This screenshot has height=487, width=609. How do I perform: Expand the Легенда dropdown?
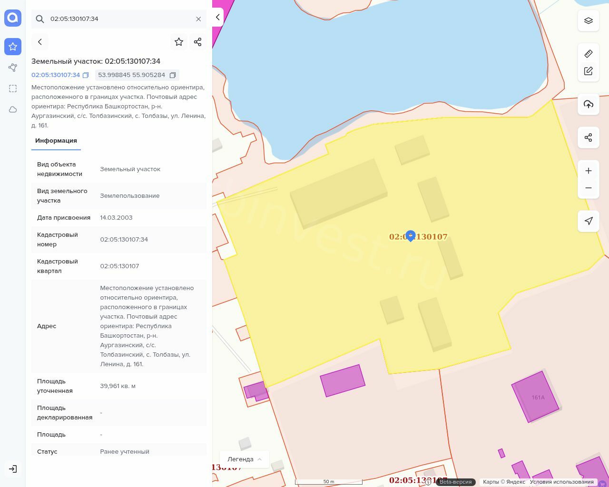pyautogui.click(x=245, y=459)
